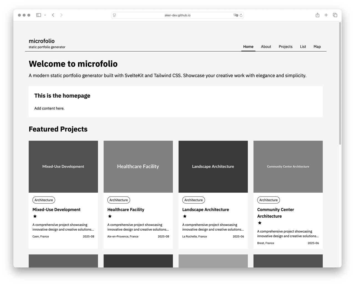Show the tab overview icon
The height and width of the screenshot is (285, 355).
335,15
